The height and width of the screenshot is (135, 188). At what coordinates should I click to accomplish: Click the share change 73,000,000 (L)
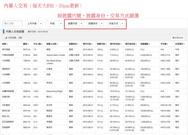point(147,110)
